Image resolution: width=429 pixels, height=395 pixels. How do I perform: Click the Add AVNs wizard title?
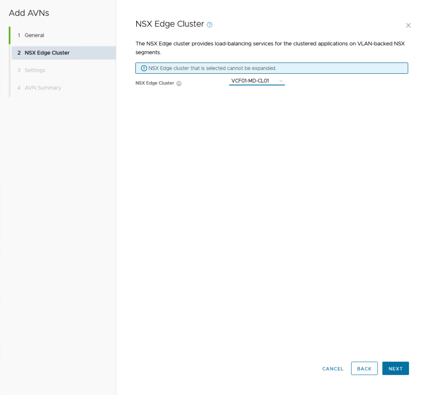point(29,13)
